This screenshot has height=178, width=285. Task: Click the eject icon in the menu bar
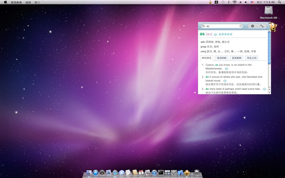pyautogui.click(x=240, y=2)
